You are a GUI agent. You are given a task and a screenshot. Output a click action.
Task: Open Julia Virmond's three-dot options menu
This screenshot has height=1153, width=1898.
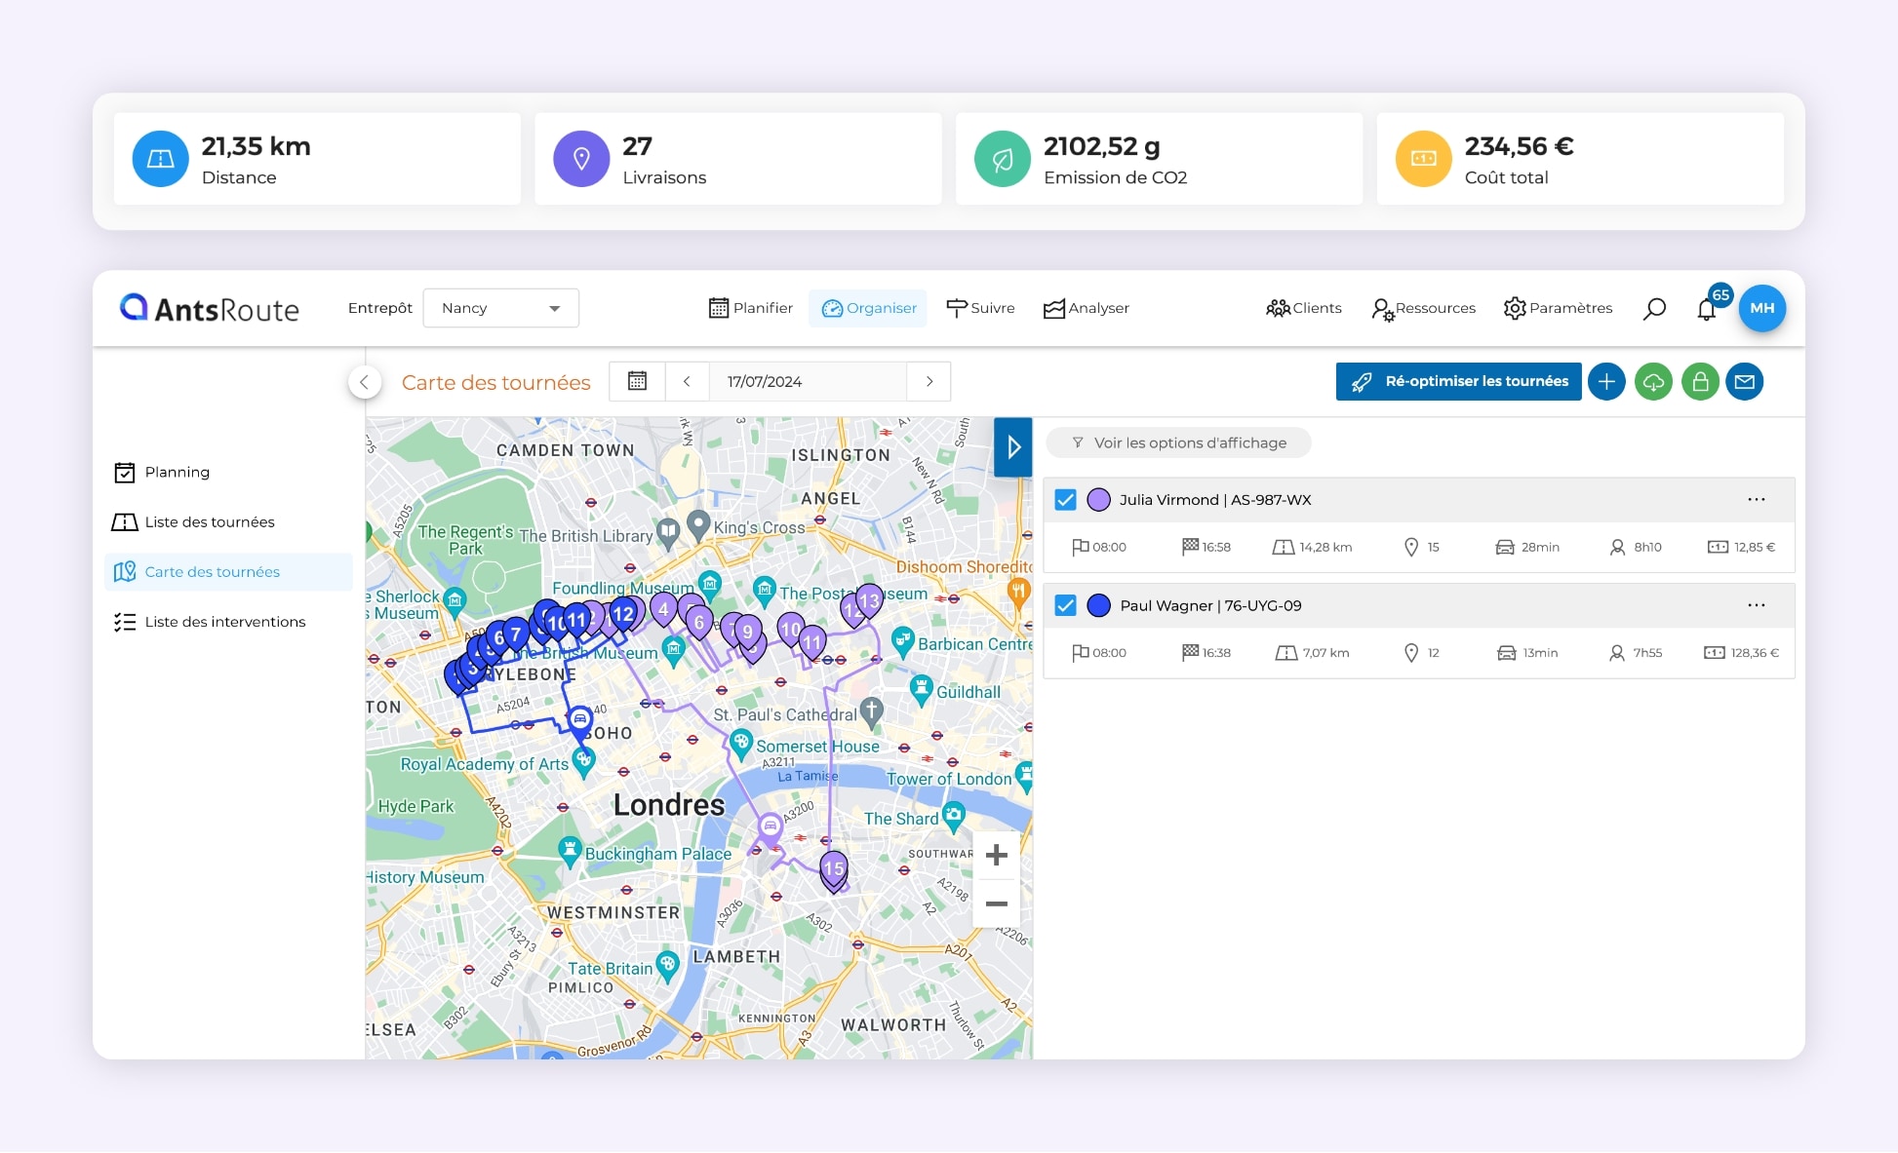coord(1758,499)
